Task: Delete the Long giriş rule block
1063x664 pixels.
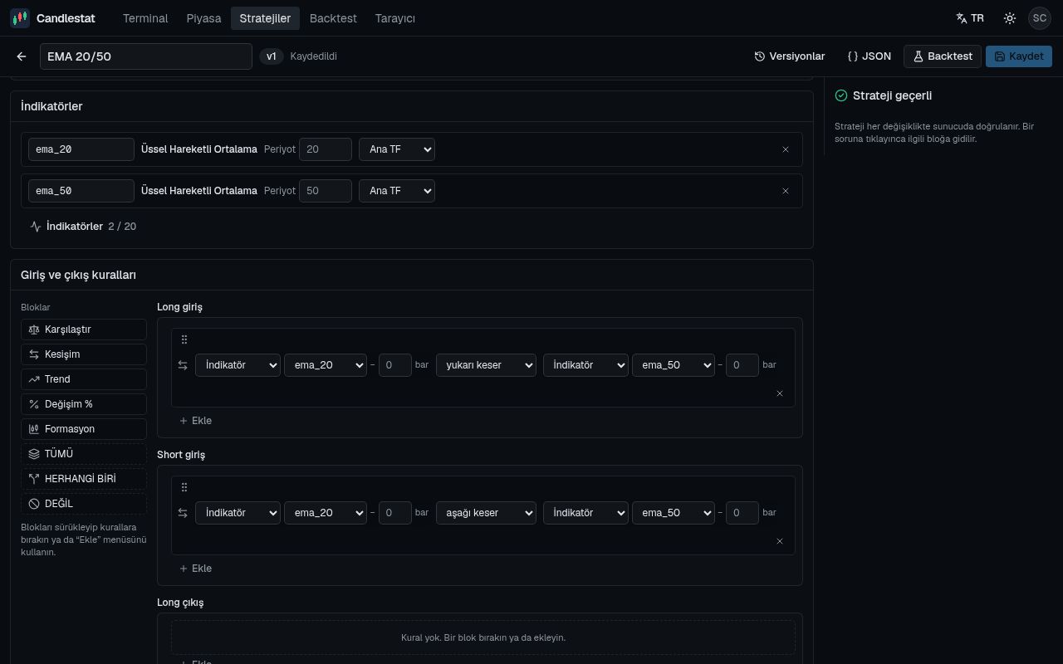Action: pos(780,393)
